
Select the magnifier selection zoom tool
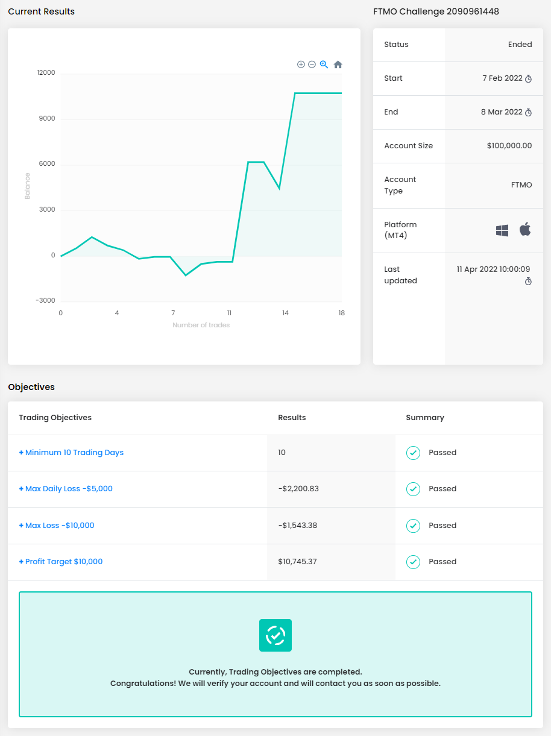pyautogui.click(x=324, y=64)
